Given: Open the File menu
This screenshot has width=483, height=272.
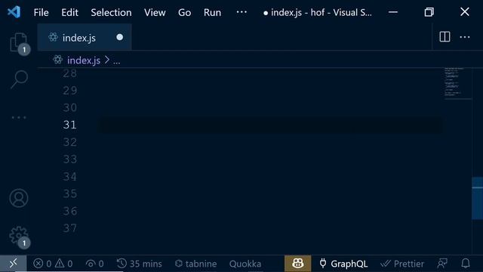Looking at the screenshot, I should [41, 13].
